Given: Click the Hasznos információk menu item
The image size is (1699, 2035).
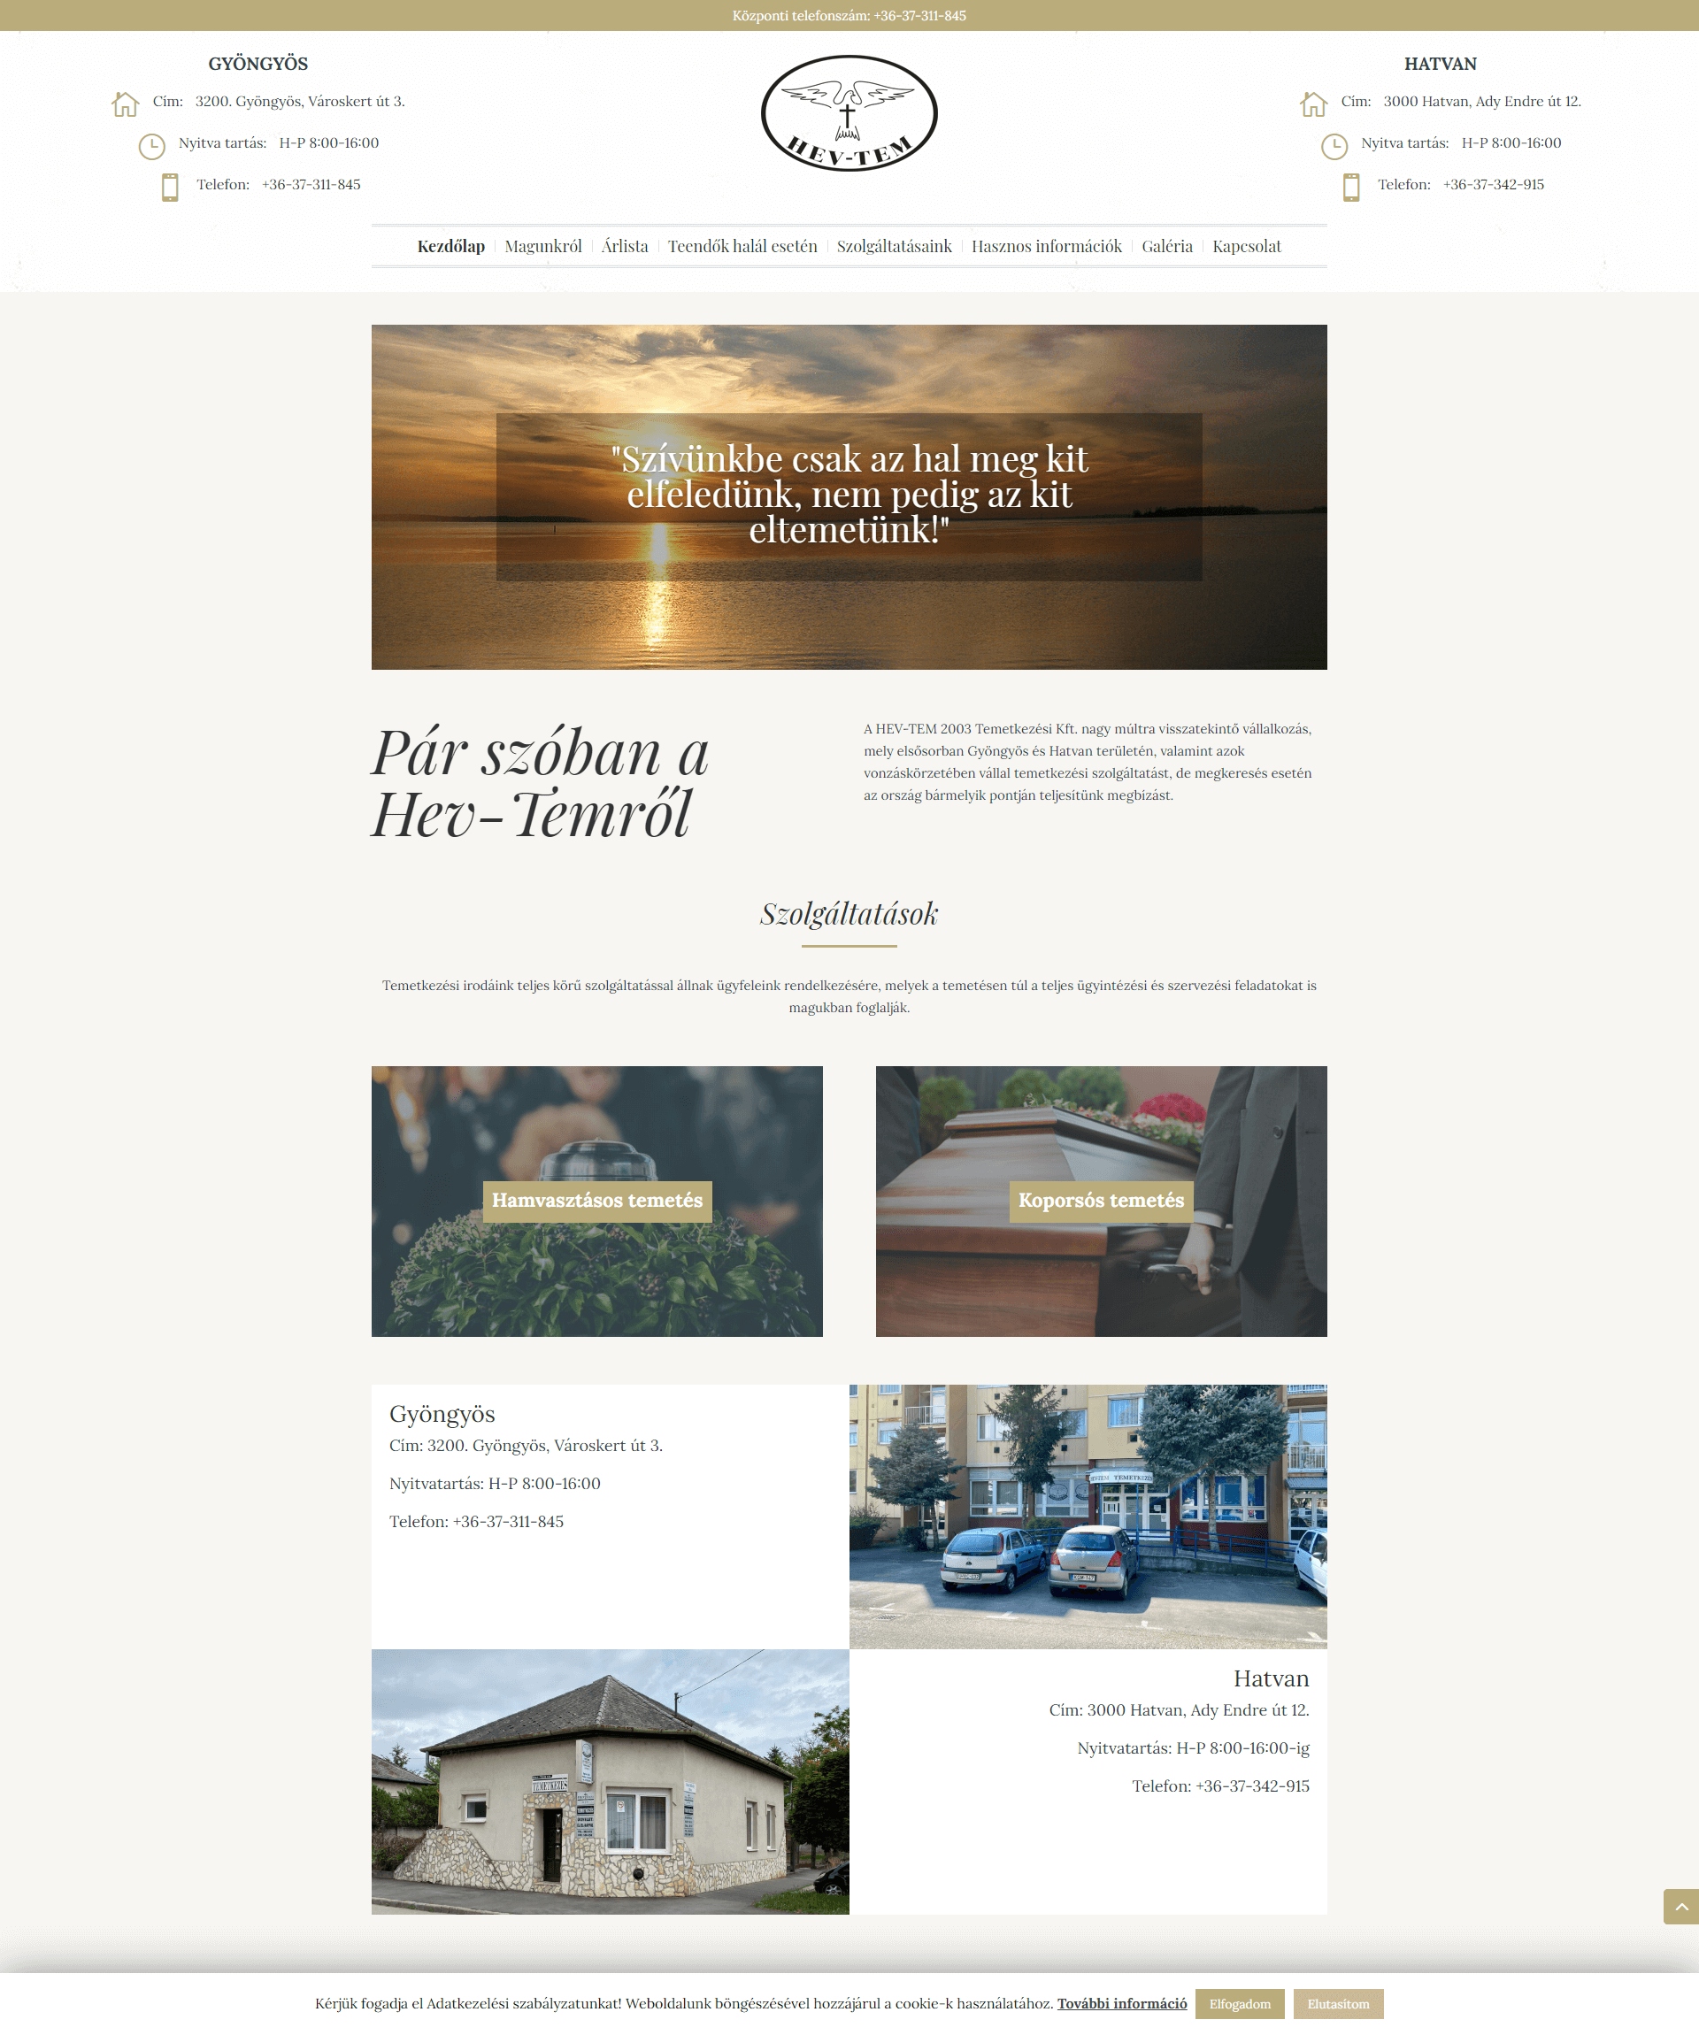Looking at the screenshot, I should tap(1045, 247).
